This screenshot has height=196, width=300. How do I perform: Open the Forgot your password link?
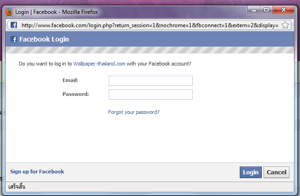coord(134,112)
